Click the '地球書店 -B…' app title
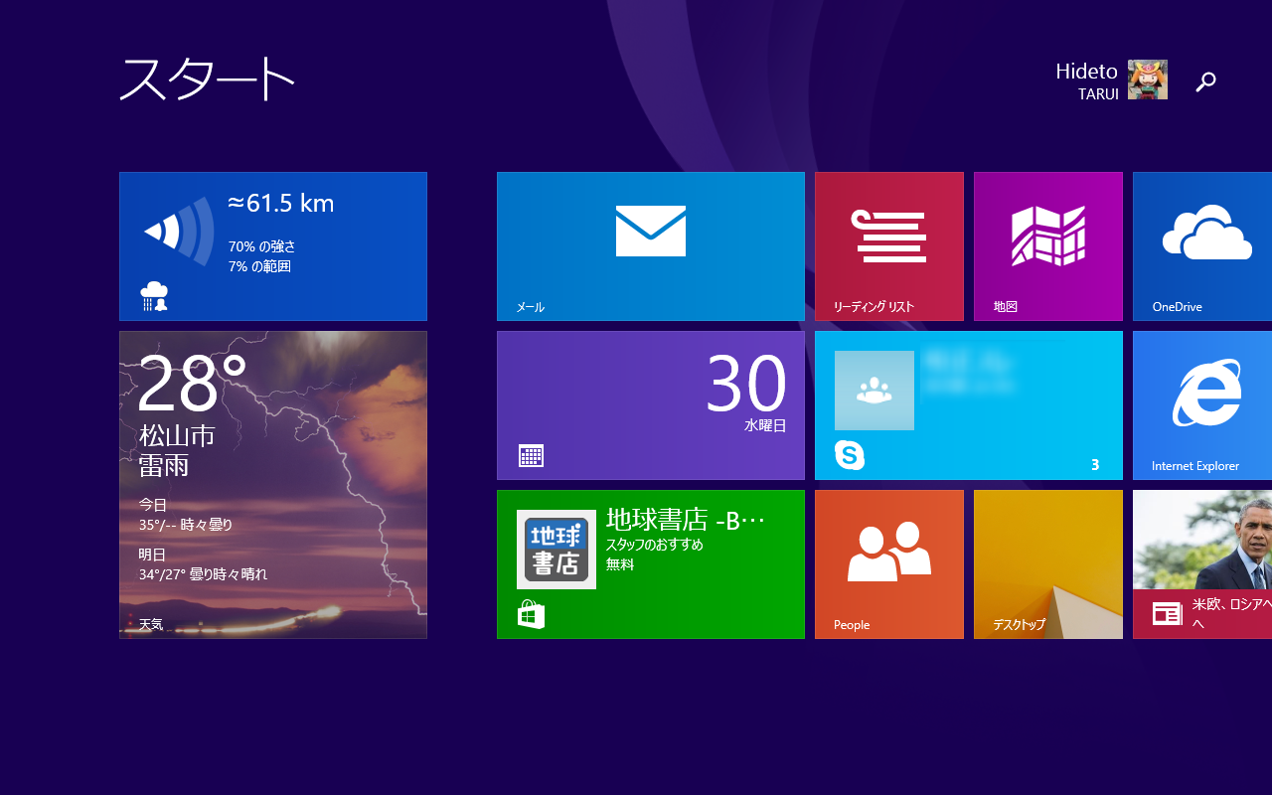This screenshot has height=795, width=1272. coord(686,520)
